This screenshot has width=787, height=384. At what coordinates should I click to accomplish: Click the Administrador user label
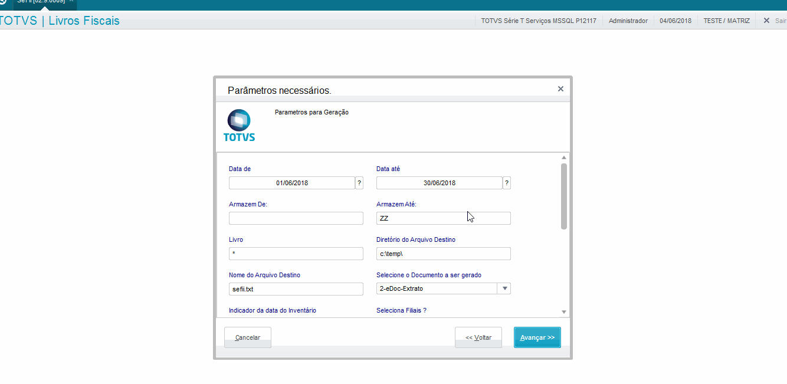(x=628, y=21)
